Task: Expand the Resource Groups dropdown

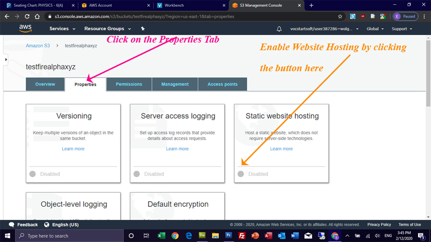Action: coord(107,29)
